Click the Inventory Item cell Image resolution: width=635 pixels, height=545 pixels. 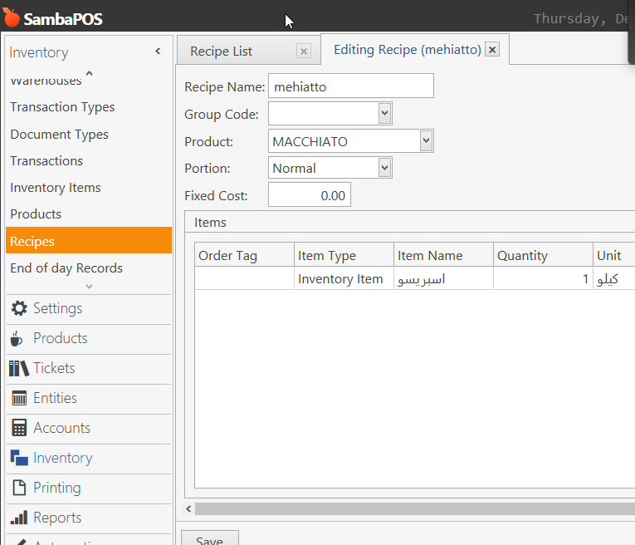pos(344,278)
